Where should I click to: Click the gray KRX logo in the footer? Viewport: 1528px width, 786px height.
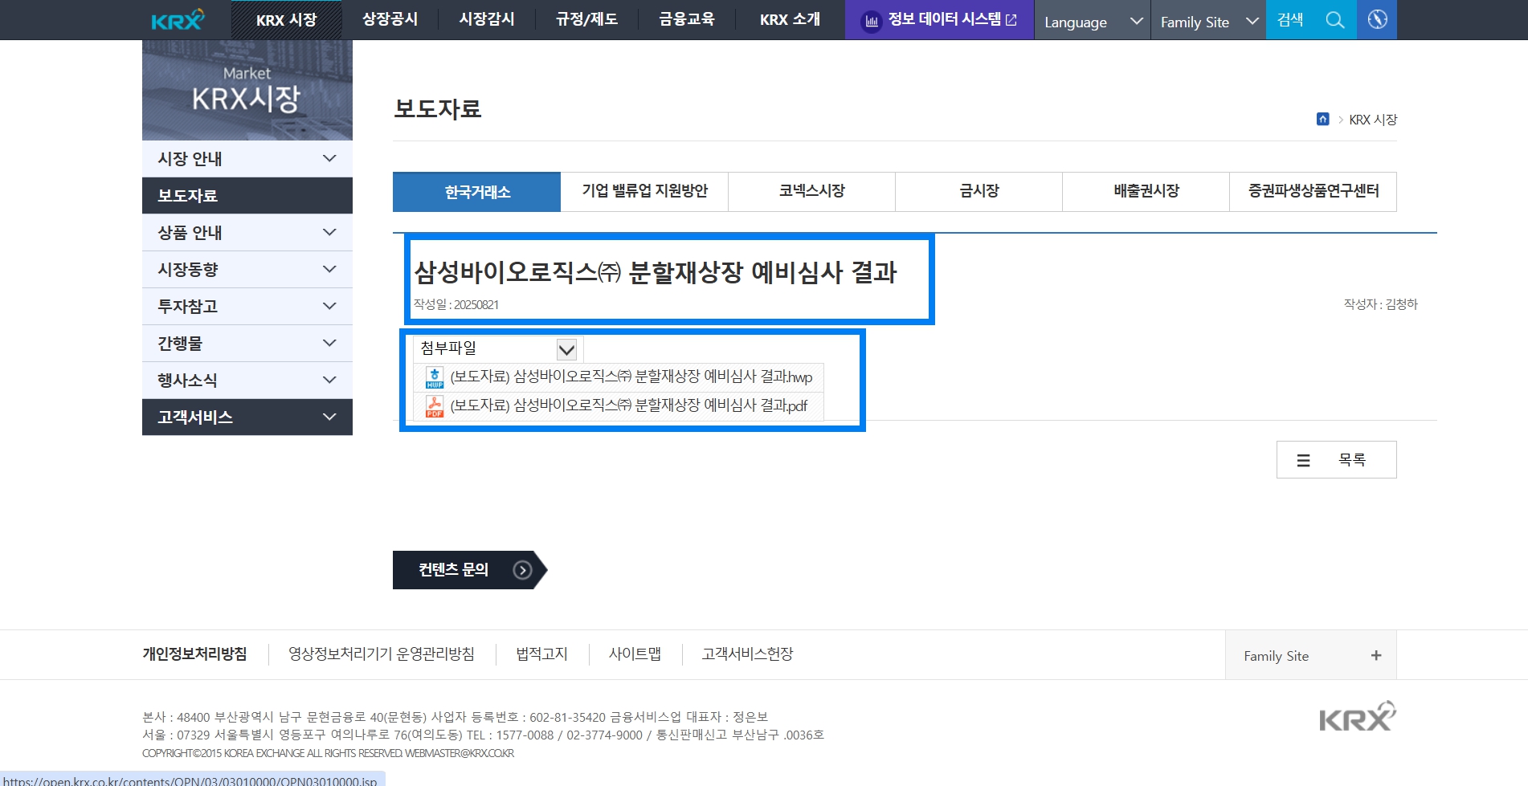coord(1358,716)
